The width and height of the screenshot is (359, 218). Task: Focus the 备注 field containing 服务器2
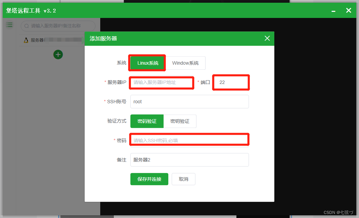(190, 160)
